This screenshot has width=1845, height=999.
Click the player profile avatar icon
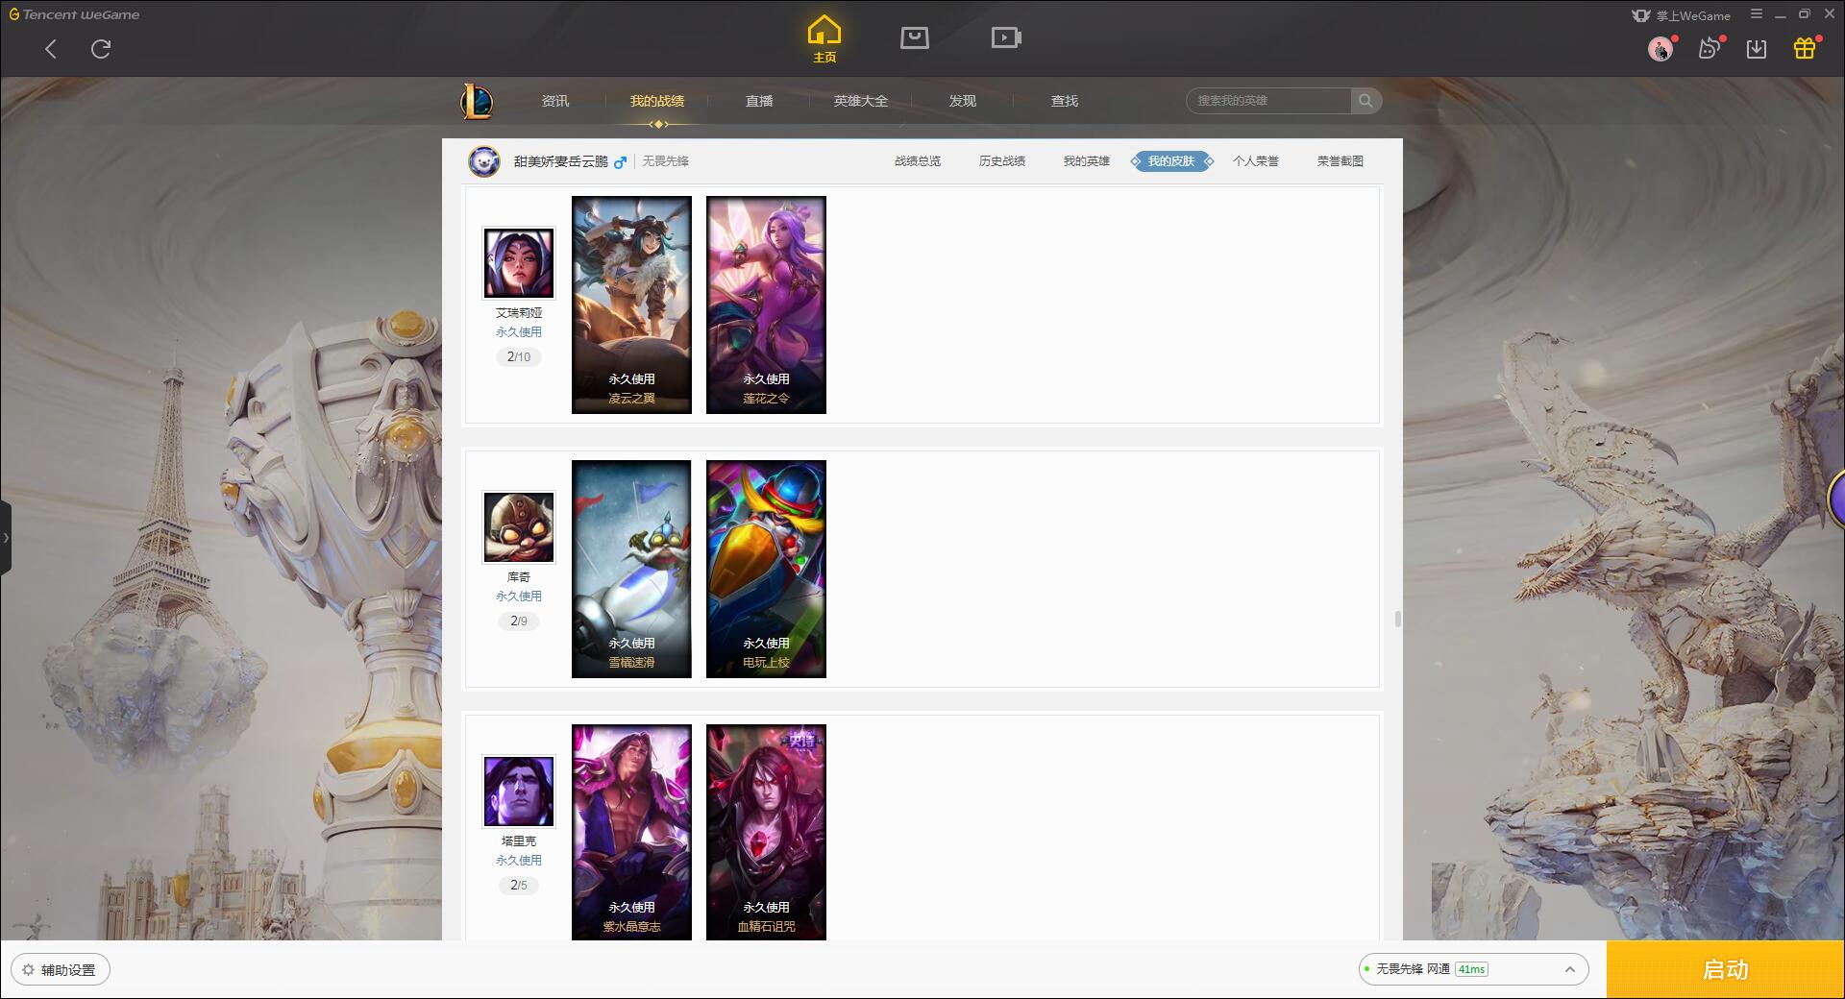(483, 161)
